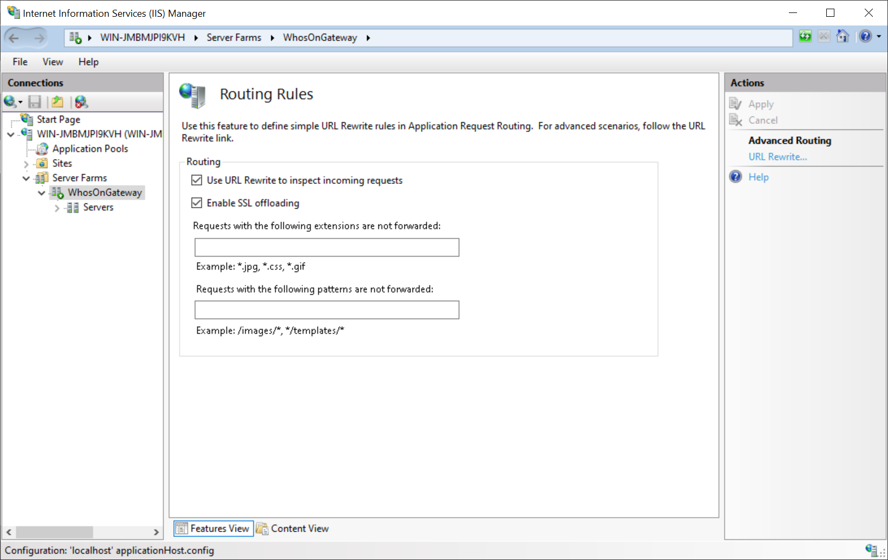Open the URL Rewrite... link

tap(778, 156)
